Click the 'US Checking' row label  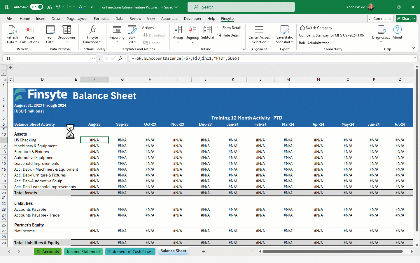tap(25, 140)
